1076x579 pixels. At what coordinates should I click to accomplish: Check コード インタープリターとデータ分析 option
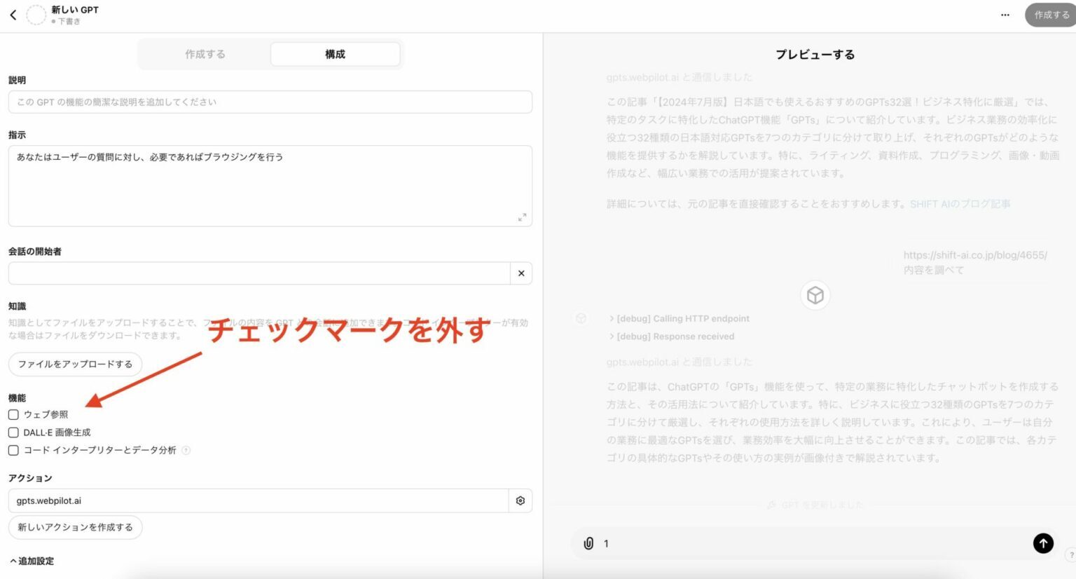(13, 450)
